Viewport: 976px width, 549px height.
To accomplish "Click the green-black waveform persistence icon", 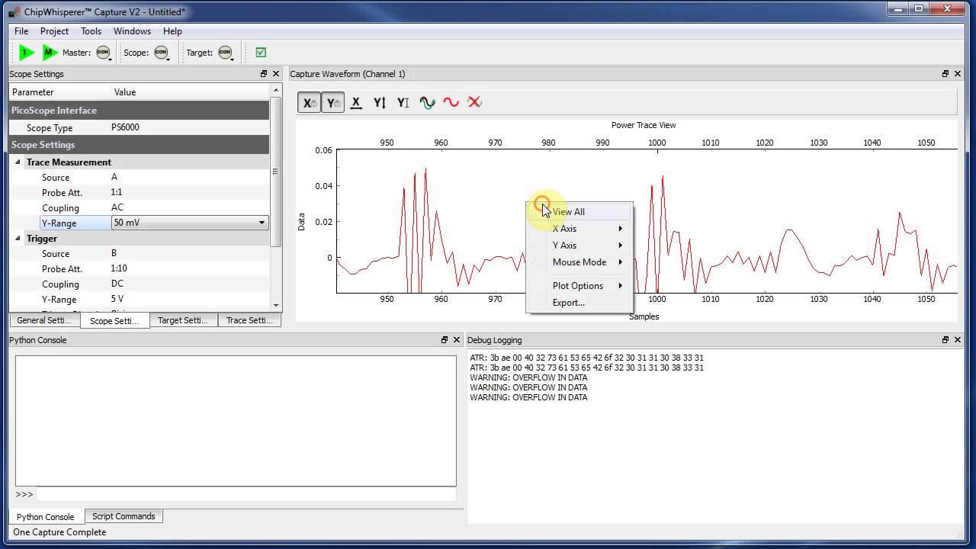I will click(427, 102).
